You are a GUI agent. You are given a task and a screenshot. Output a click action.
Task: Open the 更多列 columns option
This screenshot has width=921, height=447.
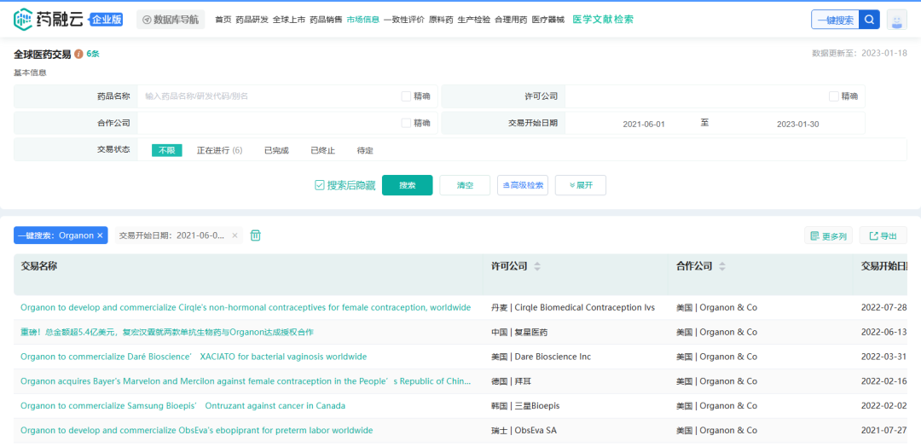(828, 236)
